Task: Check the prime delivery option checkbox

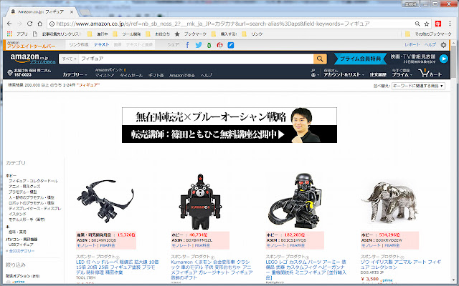Action: tap(9, 282)
